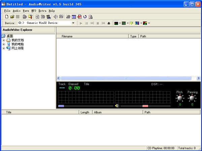Click the previous track button
202x151 pixels.
(103, 23)
